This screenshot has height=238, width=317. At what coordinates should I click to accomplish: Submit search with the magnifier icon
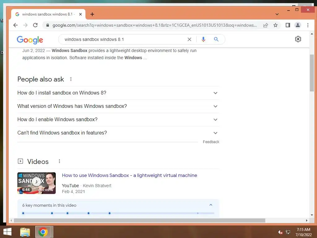(216, 39)
